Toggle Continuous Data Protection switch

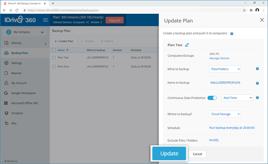[212, 98]
